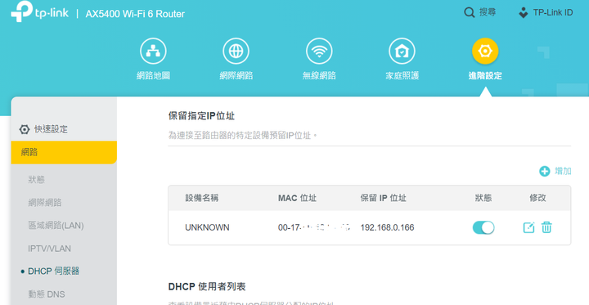Disable the UNKNOWN reservation status toggle
The height and width of the screenshot is (305, 589).
pyautogui.click(x=483, y=227)
